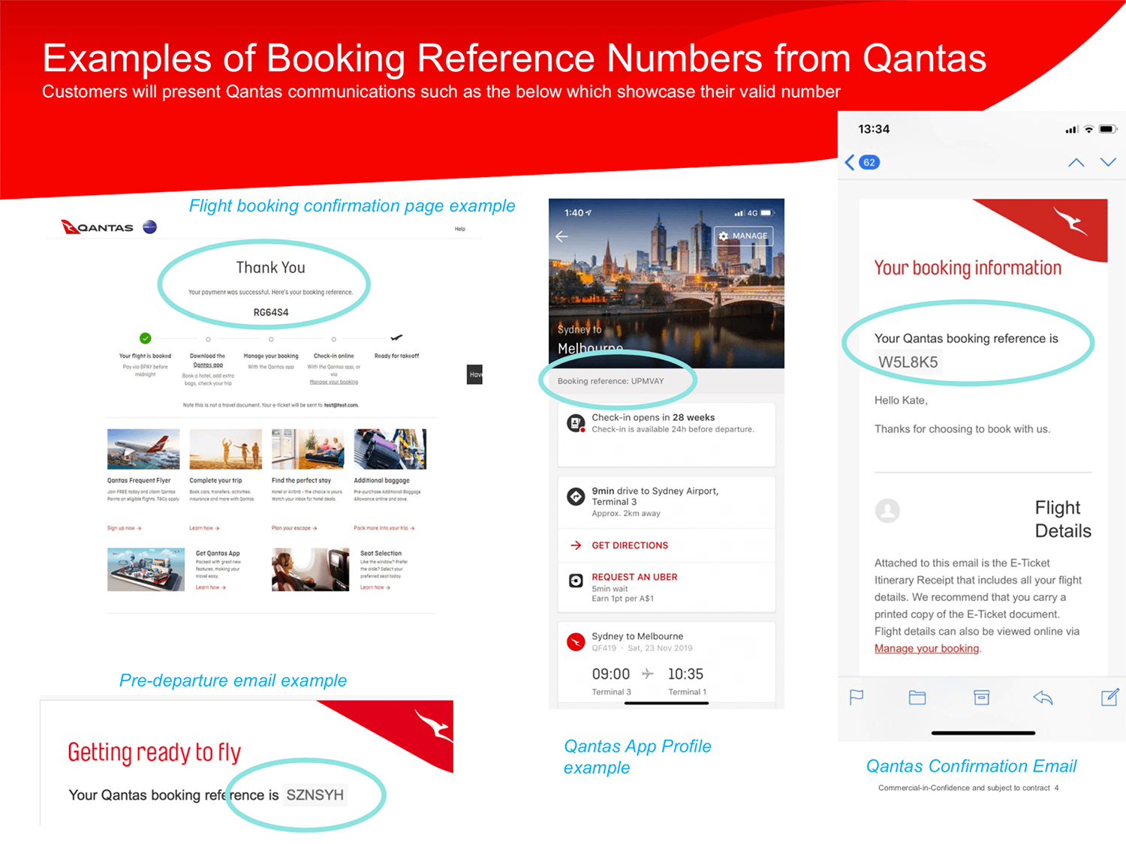Tap the Uber icon in the app

click(576, 581)
